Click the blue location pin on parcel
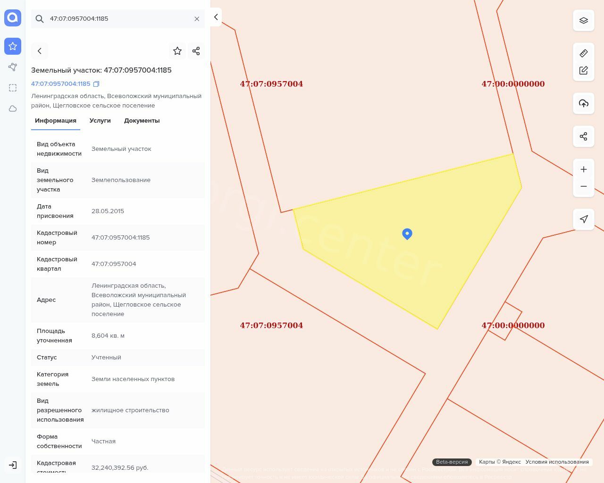The height and width of the screenshot is (483, 604). point(407,233)
